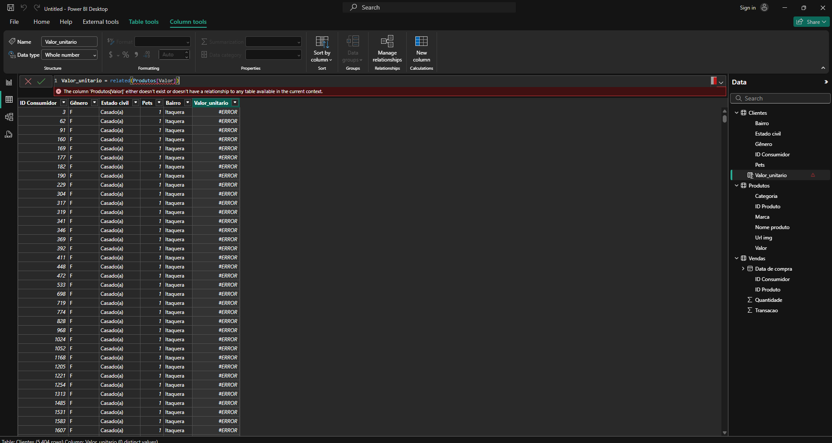Cancel the formula with X icon
The width and height of the screenshot is (832, 443).
coord(28,81)
